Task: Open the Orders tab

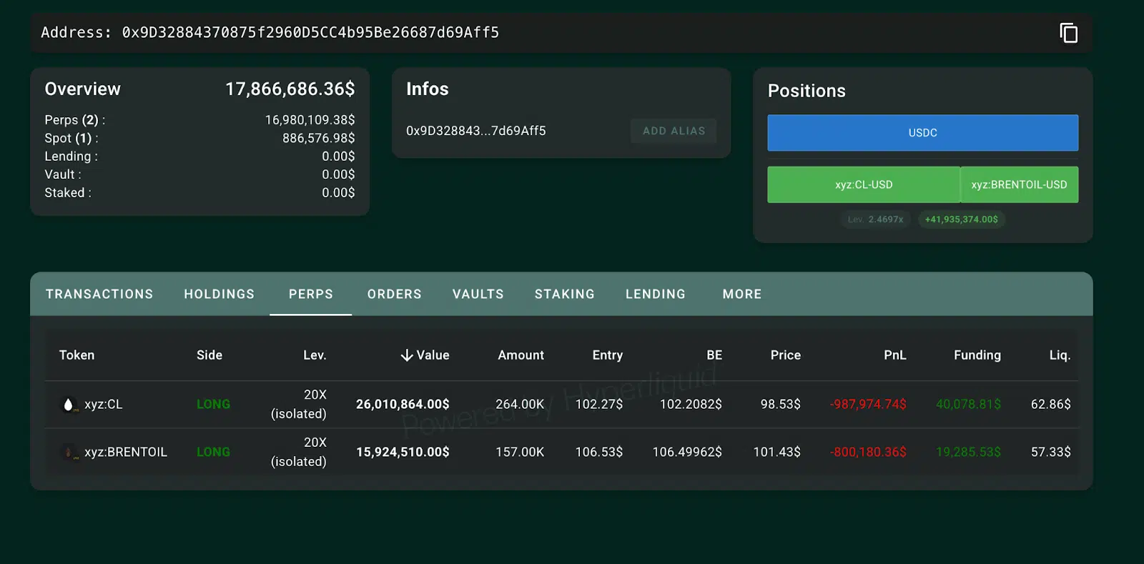Action: click(x=394, y=295)
